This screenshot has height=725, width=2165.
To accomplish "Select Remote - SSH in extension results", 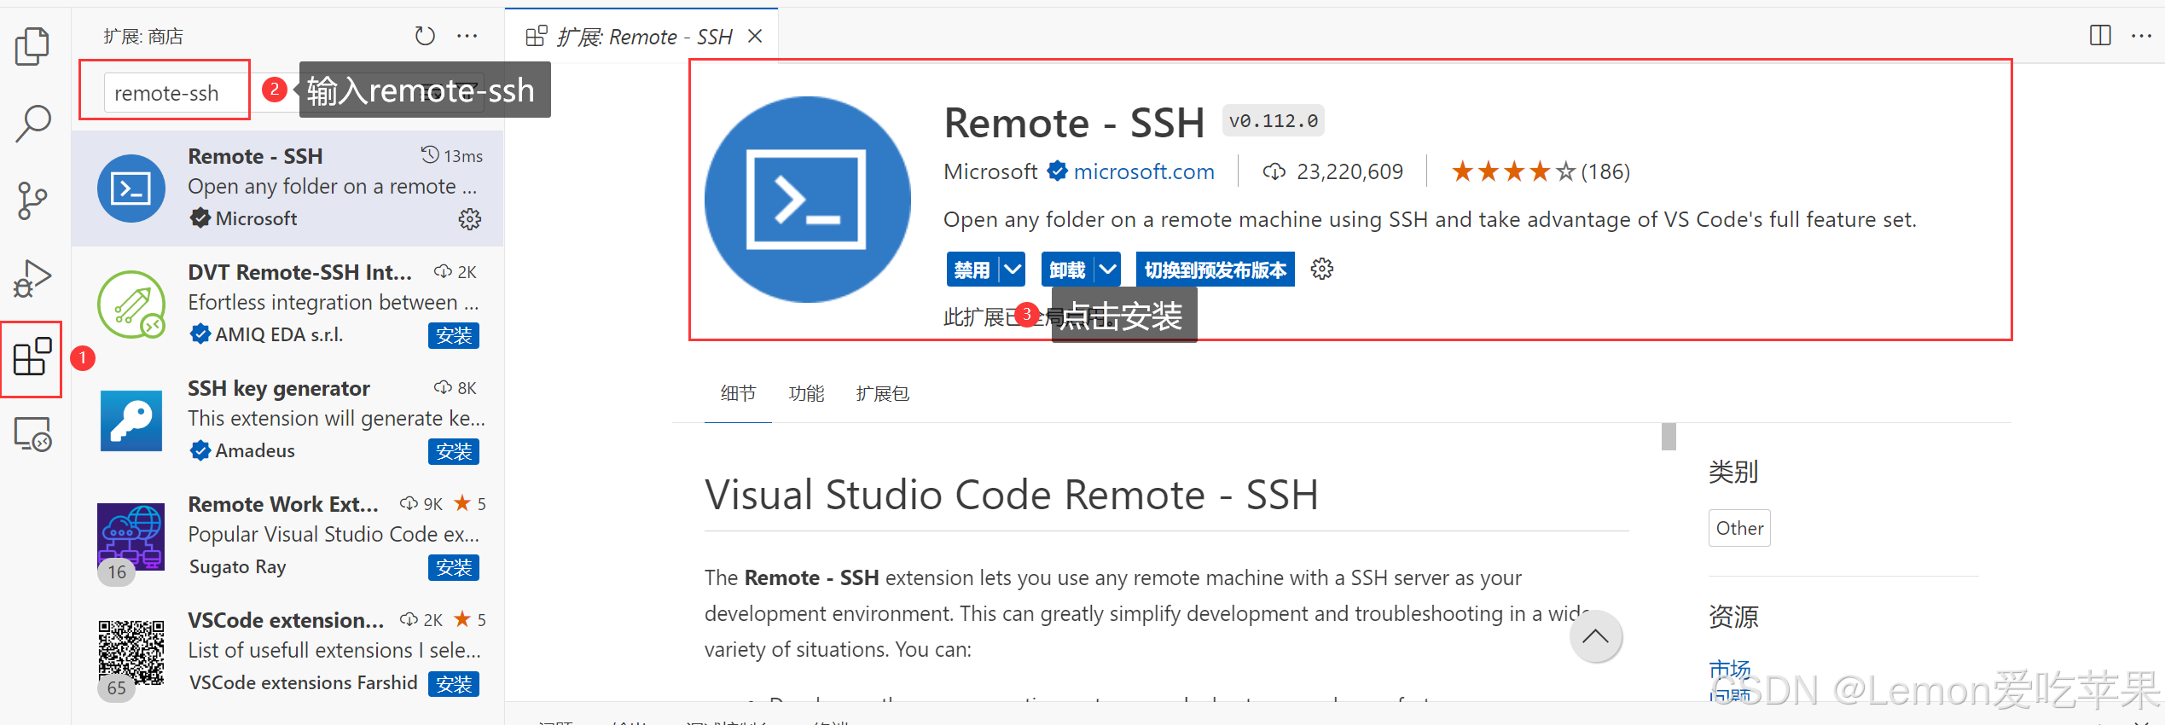I will 287,188.
